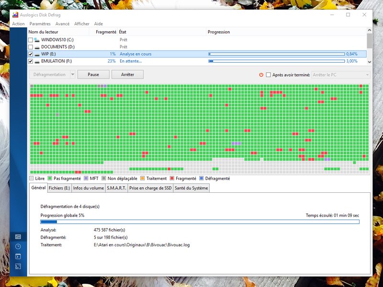The width and height of the screenshot is (383, 287).
Task: Click the "3,00%" progress value
Action: pyautogui.click(x=352, y=61)
